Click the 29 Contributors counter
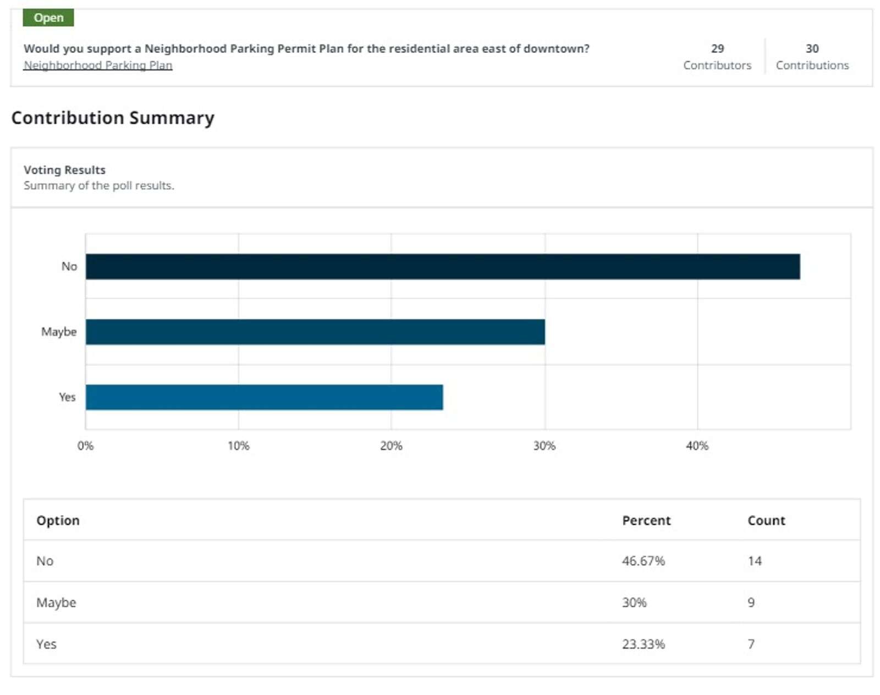This screenshot has width=880, height=695. [717, 57]
